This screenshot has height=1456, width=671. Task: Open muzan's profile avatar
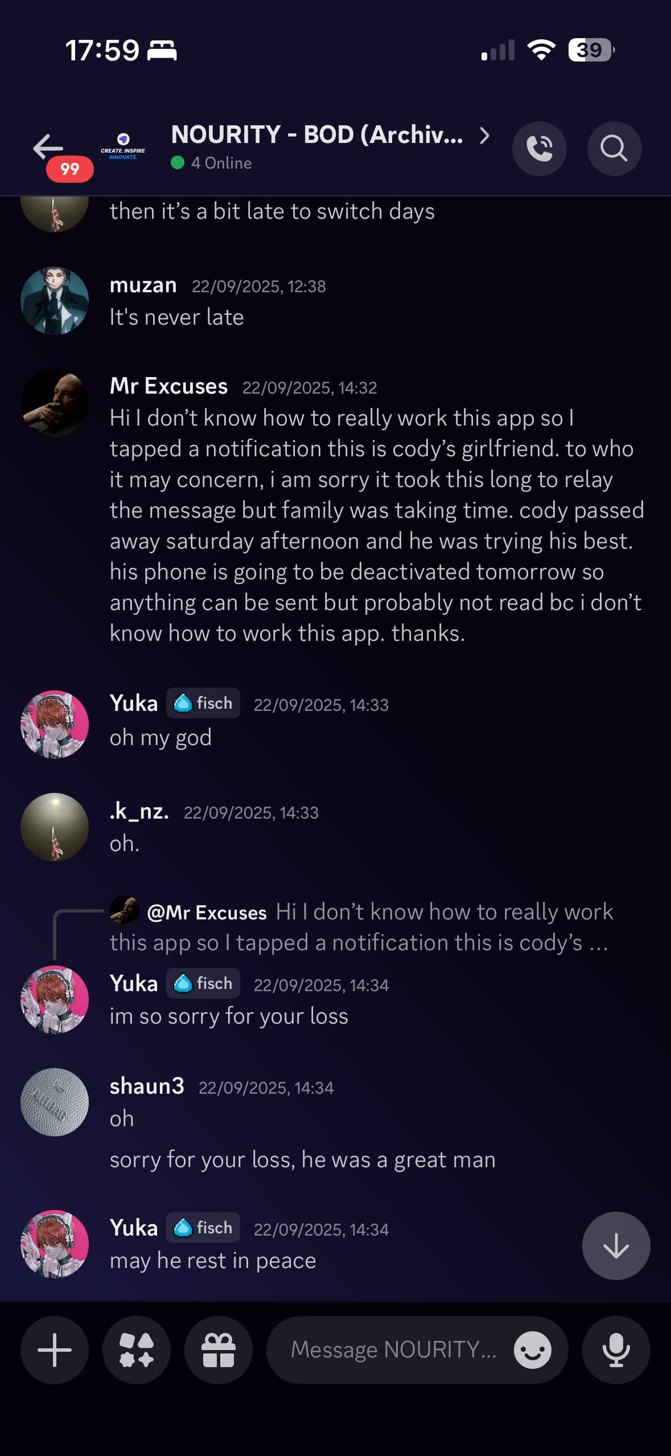pyautogui.click(x=55, y=301)
